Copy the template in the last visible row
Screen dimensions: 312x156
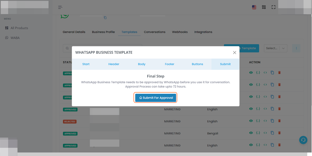tap(272, 145)
